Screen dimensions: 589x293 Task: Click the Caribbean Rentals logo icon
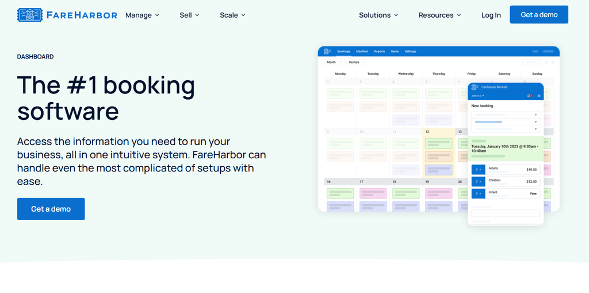[x=476, y=87]
